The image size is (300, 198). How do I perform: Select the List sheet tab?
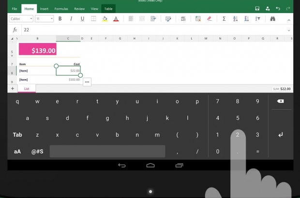click(x=27, y=88)
